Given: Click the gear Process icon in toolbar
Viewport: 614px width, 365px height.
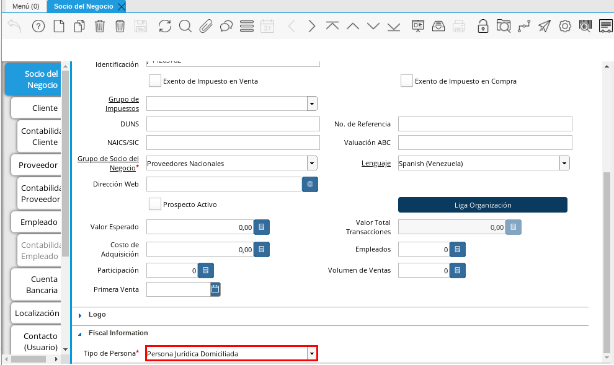Looking at the screenshot, I should pos(564,26).
